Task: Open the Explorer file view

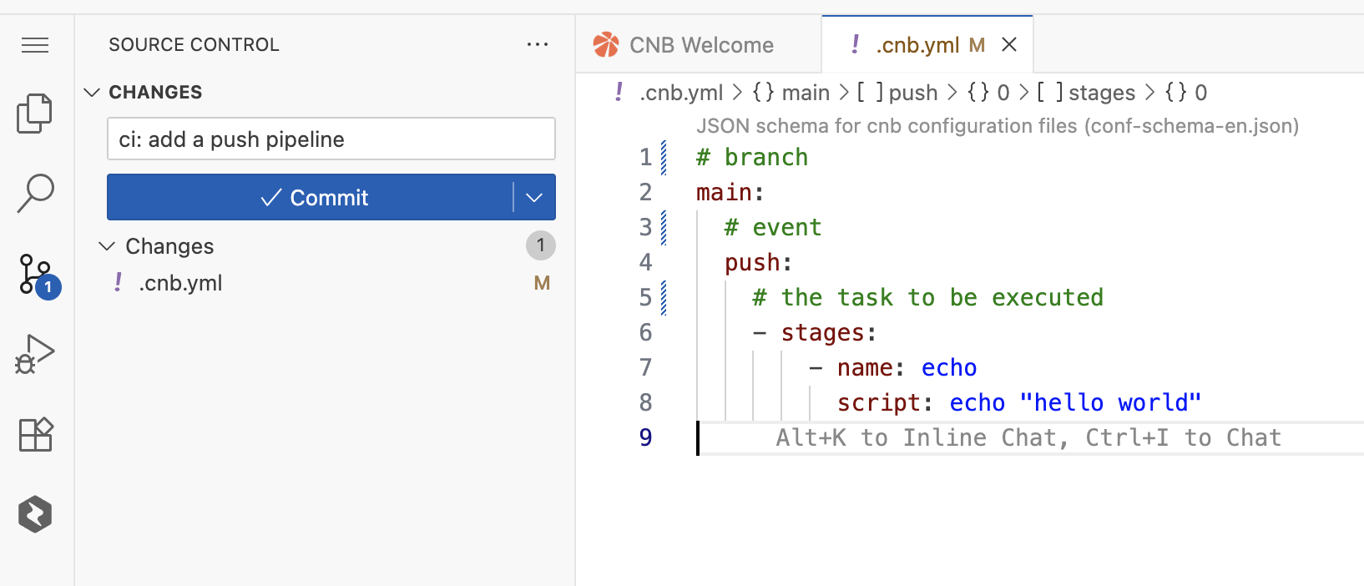Action: point(35,113)
